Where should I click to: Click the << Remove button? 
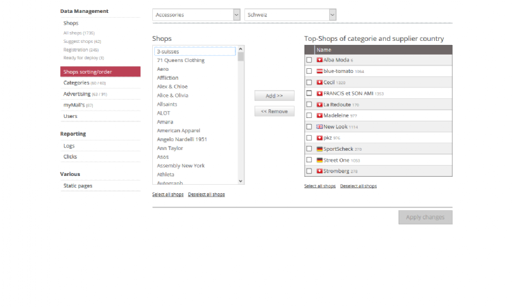274,111
